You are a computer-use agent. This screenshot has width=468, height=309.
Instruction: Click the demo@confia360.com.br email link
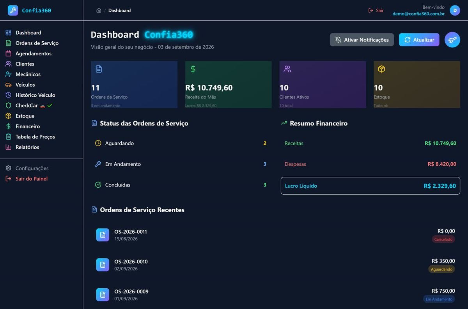point(418,14)
